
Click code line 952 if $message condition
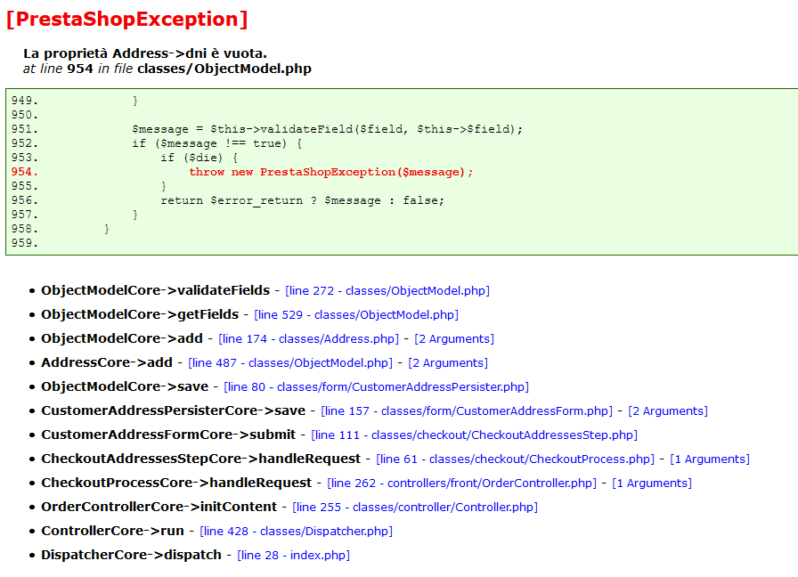[217, 143]
